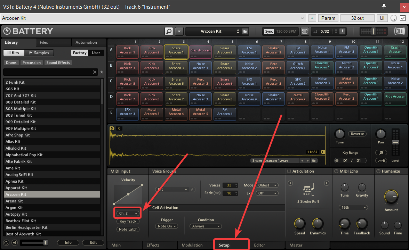
Task: Click the 32 out button
Action: click(x=358, y=18)
